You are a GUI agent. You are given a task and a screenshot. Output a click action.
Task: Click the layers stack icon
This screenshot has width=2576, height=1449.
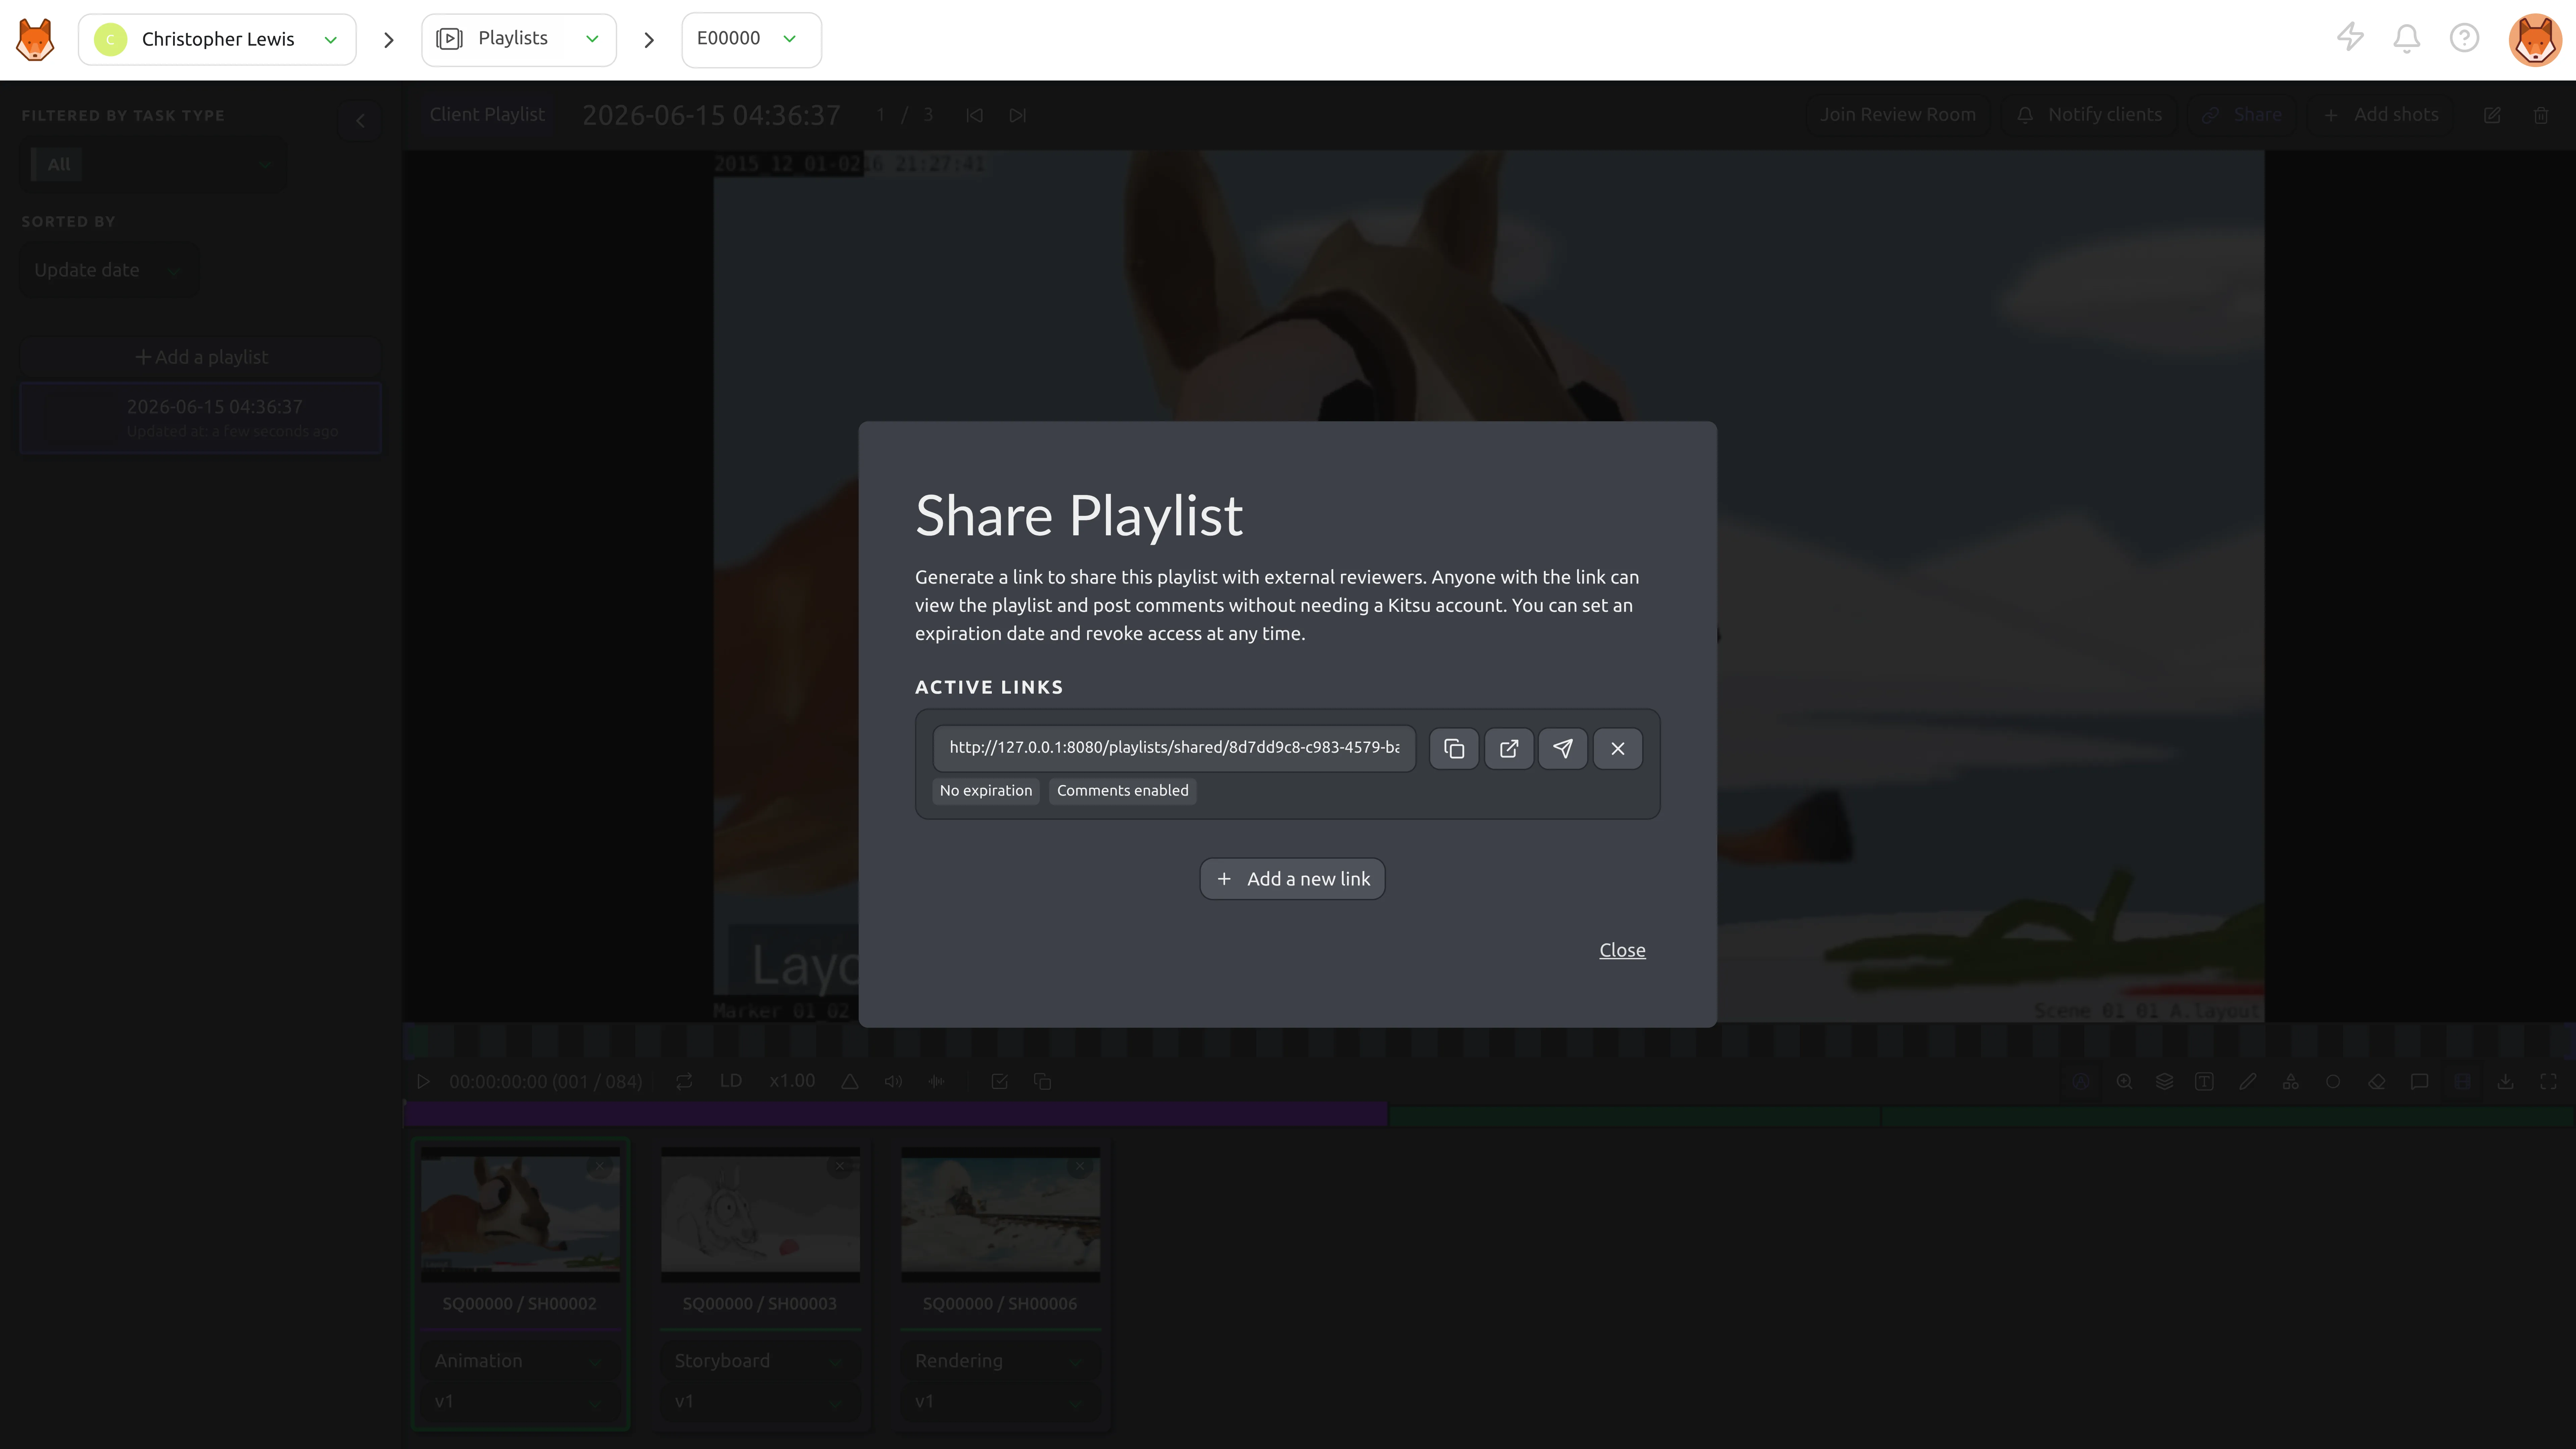click(2164, 1082)
